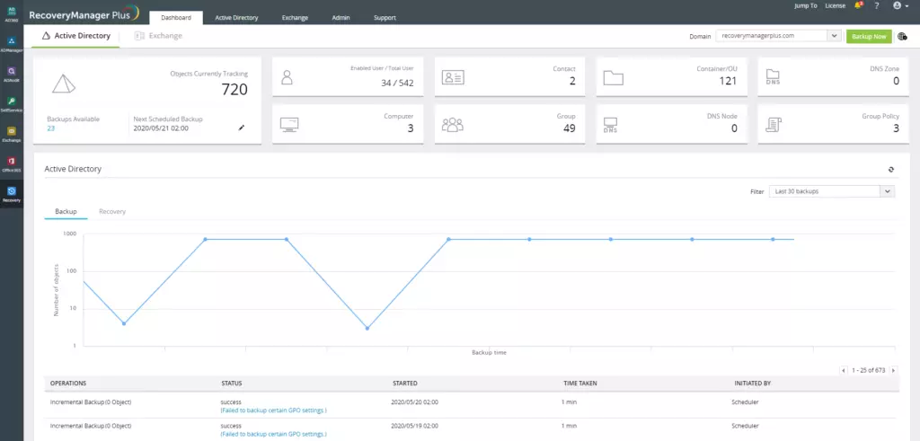This screenshot has height=441, width=920.
Task: Click the RecoveryManager Plus logo
Action: click(x=84, y=14)
